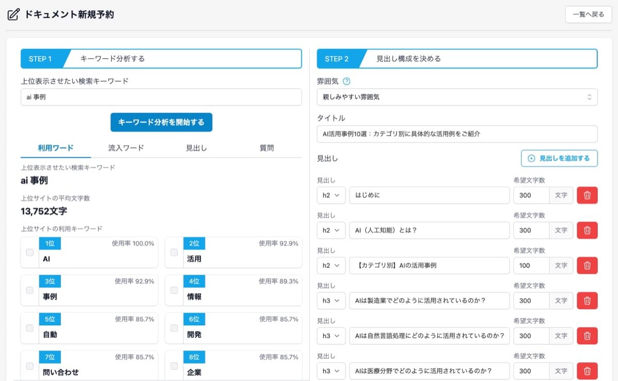The height and width of the screenshot is (381, 618).
Task: Delete the はじめに heading with trash icon
Action: [x=587, y=195]
